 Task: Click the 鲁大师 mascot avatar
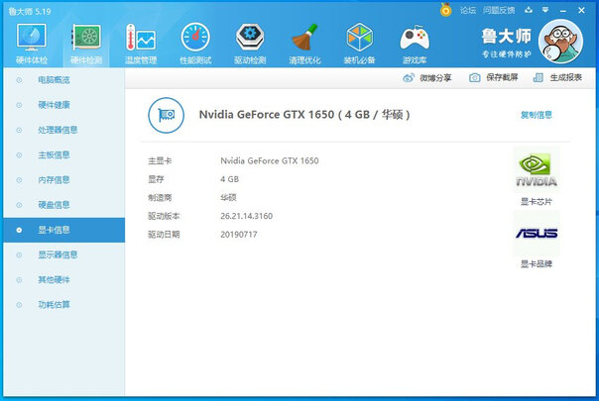(564, 44)
